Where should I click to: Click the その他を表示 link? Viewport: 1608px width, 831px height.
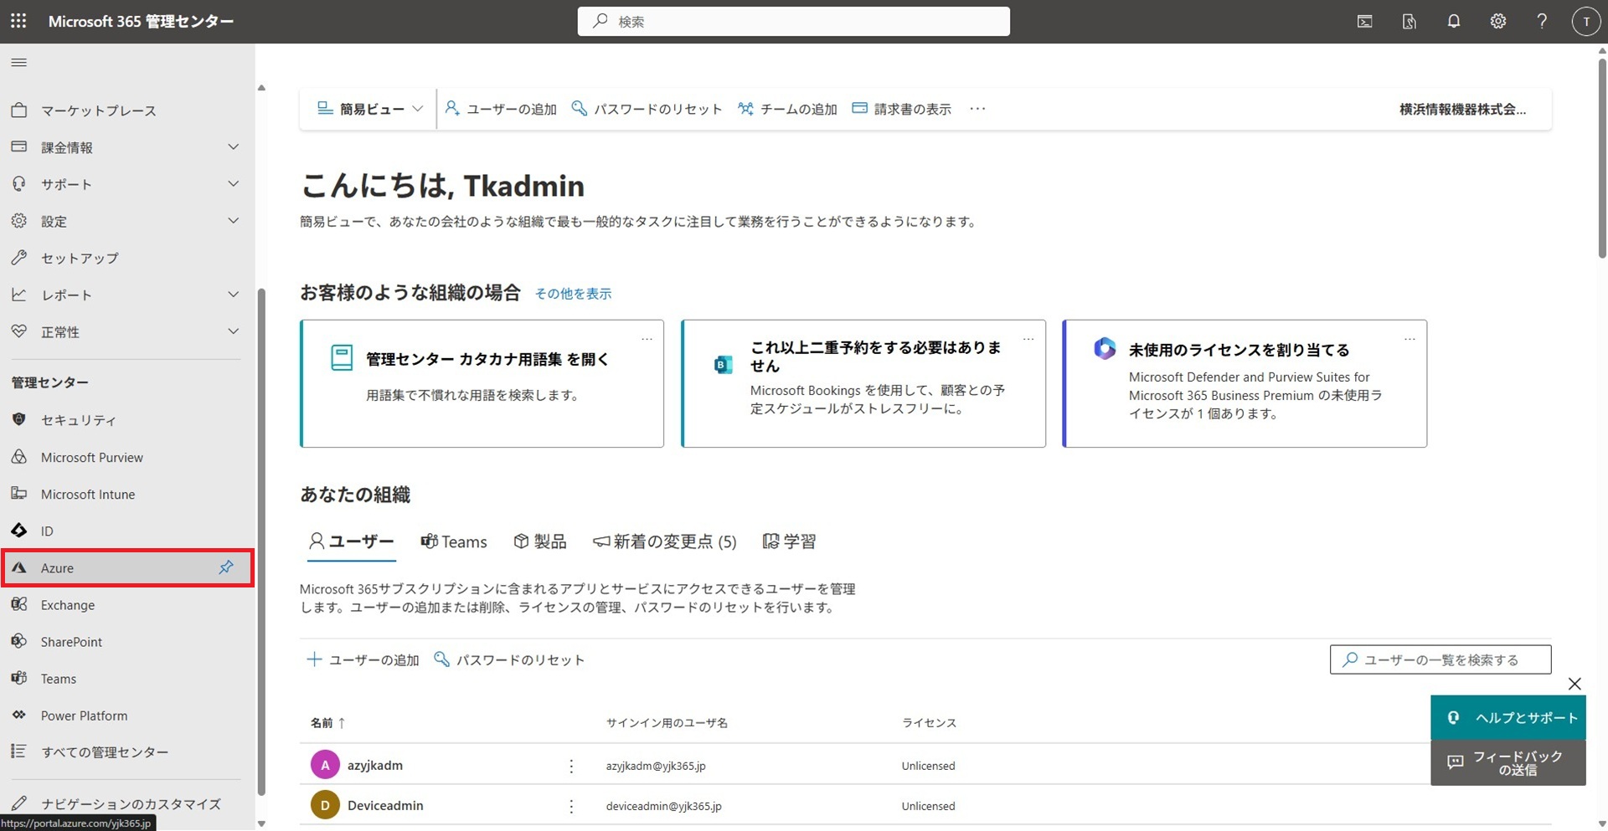point(573,294)
